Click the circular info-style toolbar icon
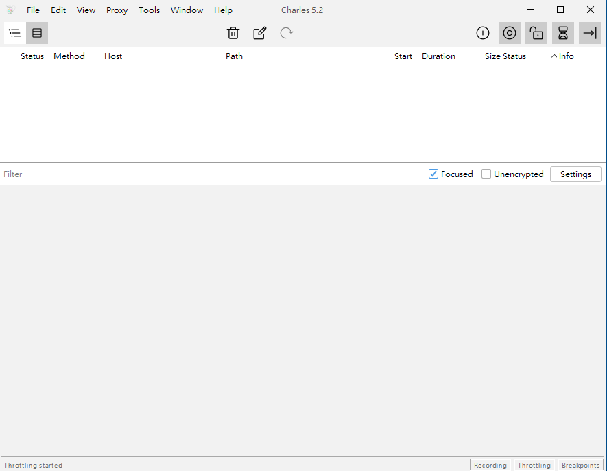 pos(483,33)
